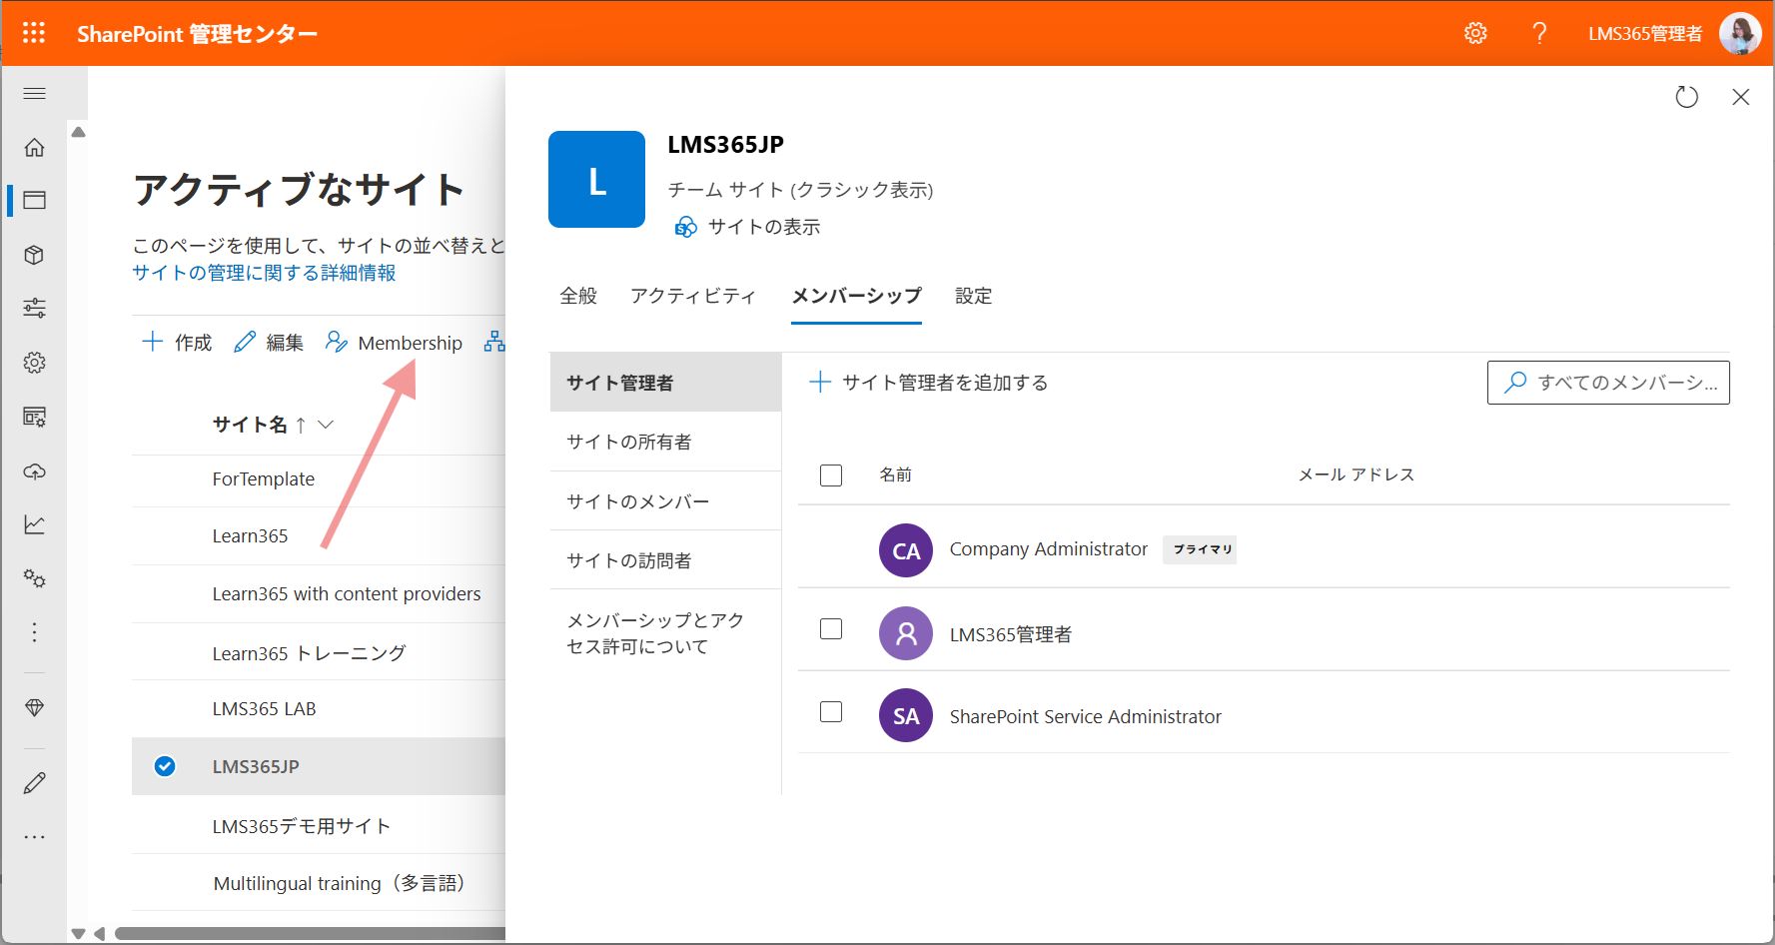Select the Learn365 site row
The width and height of the screenshot is (1775, 945).
pyautogui.click(x=319, y=536)
